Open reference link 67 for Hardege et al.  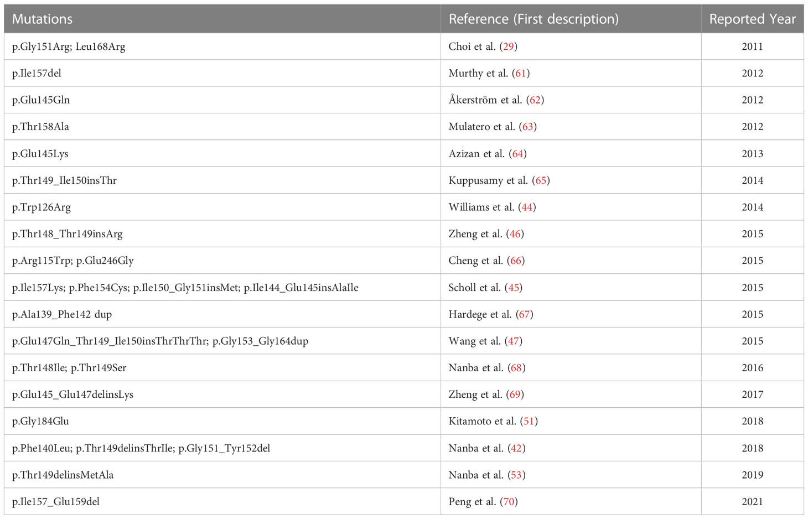[524, 314]
